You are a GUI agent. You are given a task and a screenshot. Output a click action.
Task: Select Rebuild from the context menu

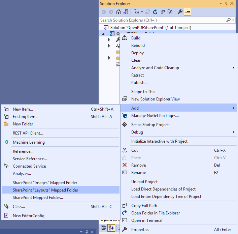(x=178, y=46)
